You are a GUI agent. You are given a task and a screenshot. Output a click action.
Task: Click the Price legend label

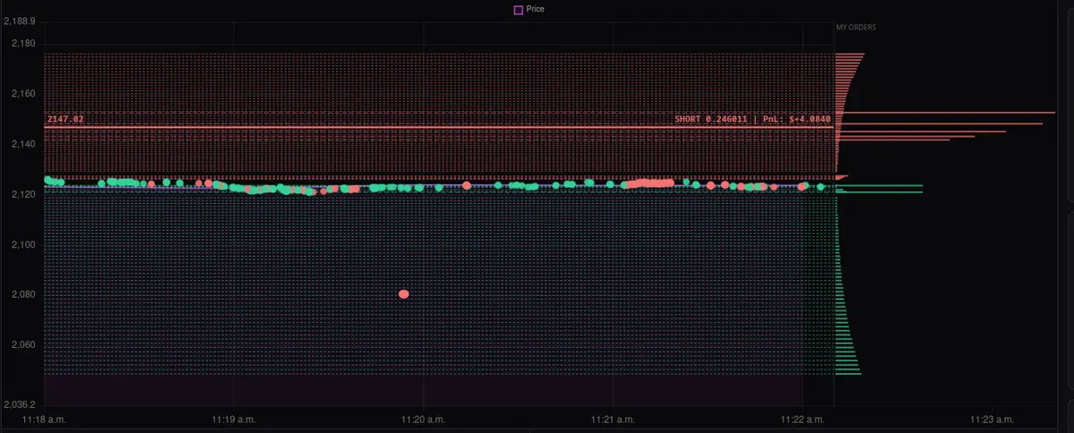click(536, 10)
